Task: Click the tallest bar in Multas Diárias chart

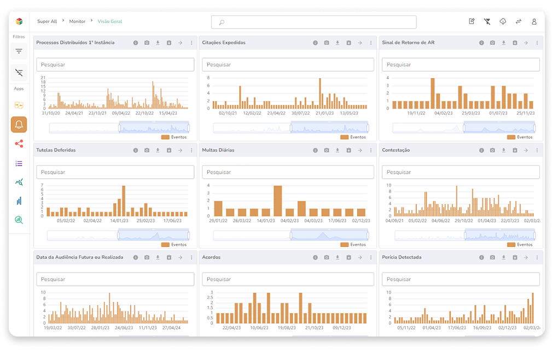Action: (278, 201)
